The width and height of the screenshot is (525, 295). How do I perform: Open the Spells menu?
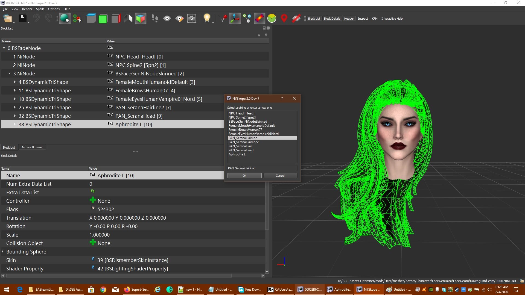40,9
